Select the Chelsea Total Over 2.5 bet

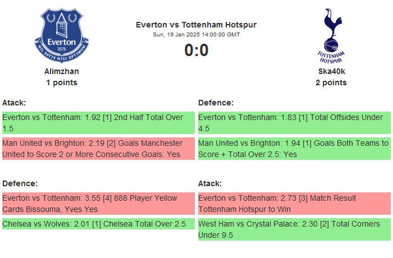(x=98, y=224)
